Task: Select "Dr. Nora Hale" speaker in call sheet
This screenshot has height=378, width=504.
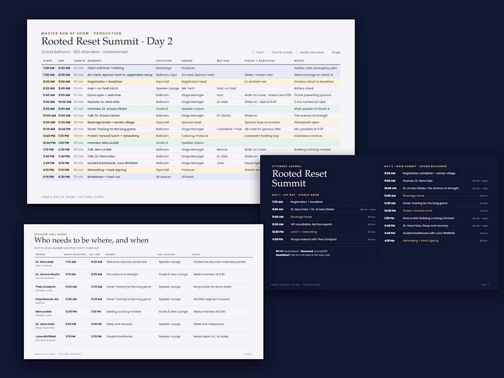Action: pyautogui.click(x=45, y=262)
